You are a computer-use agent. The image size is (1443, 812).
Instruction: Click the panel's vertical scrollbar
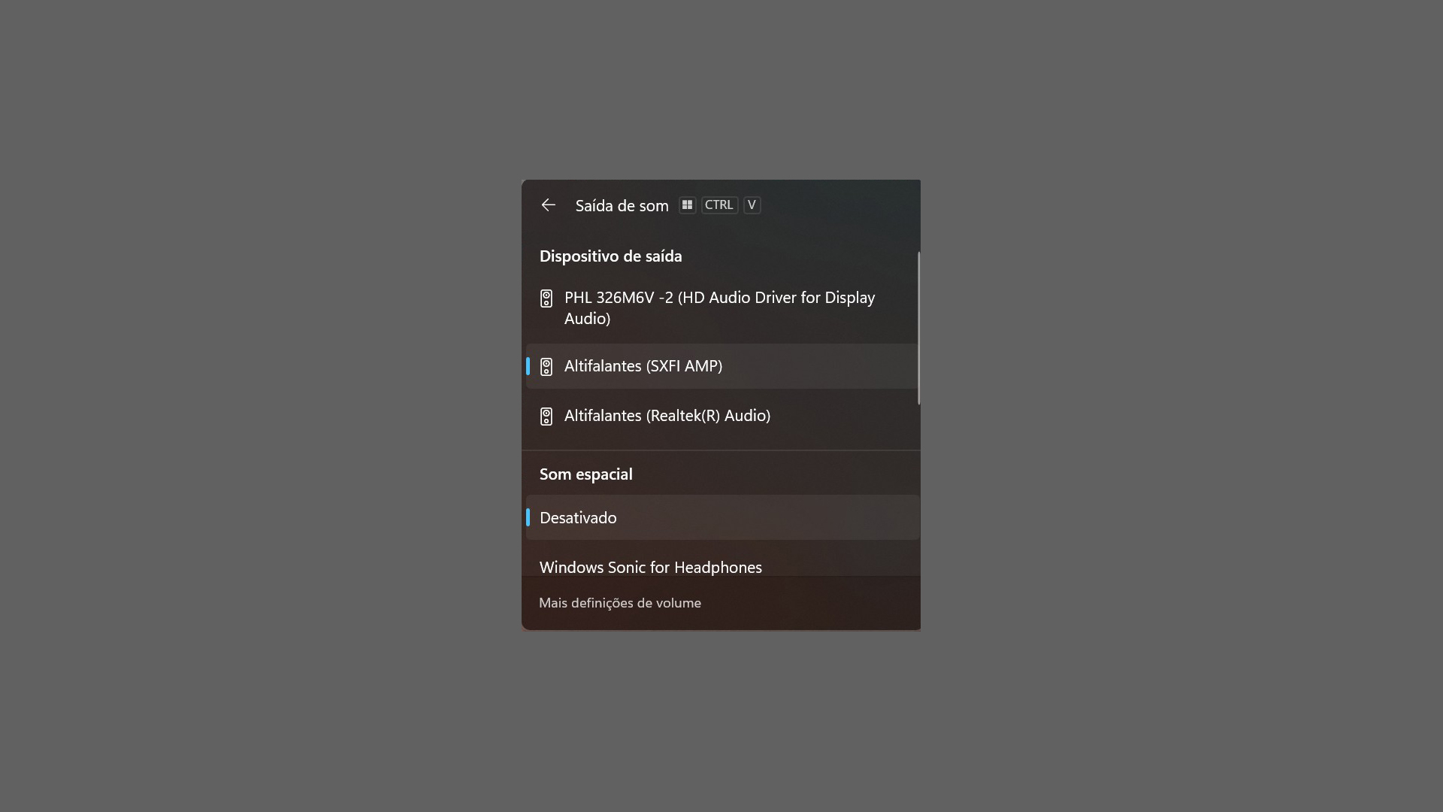tap(918, 329)
